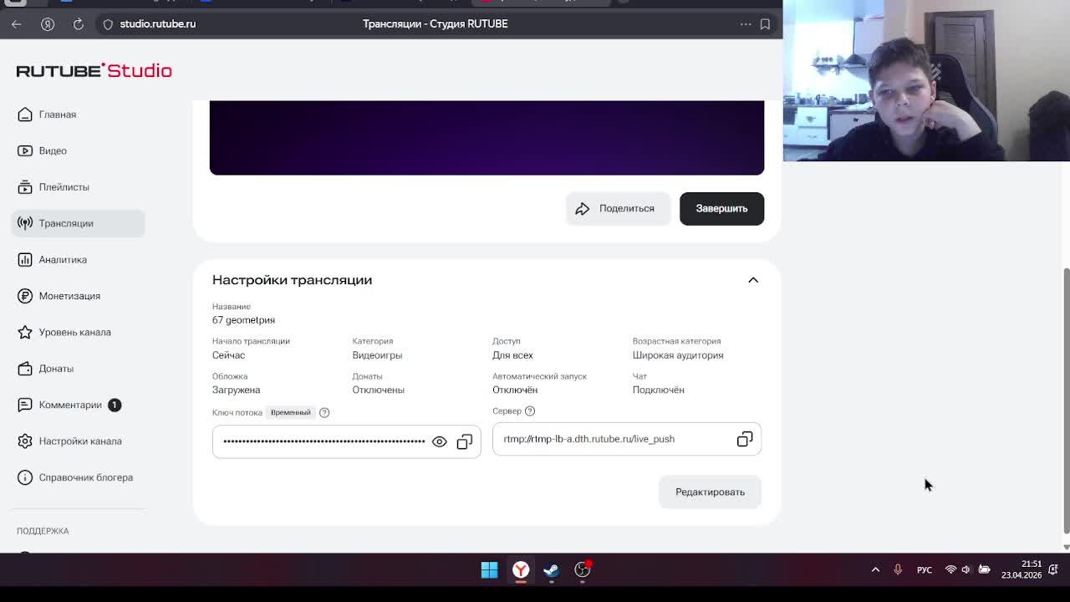Click the Загружена cover value
The width and height of the screenshot is (1070, 602).
(236, 390)
